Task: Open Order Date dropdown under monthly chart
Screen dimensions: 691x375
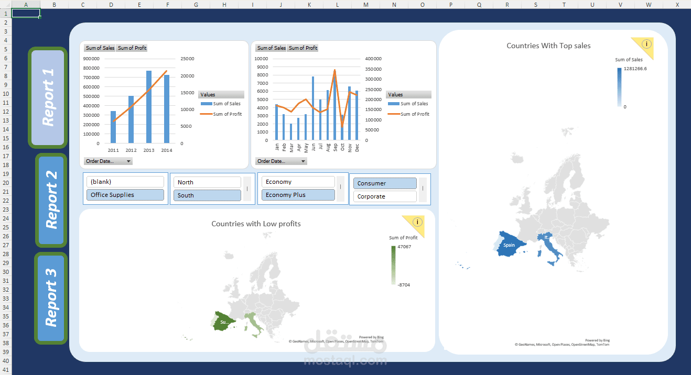Action: 282,161
